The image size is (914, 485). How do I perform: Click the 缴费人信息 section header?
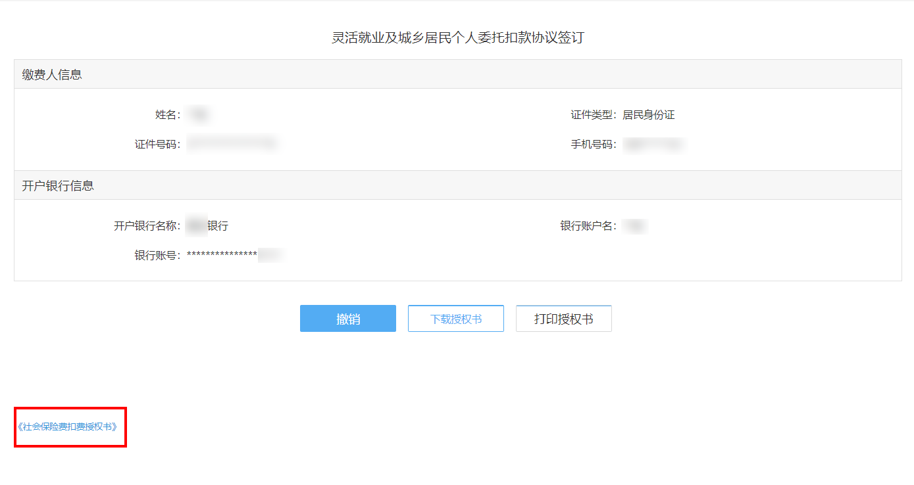52,75
